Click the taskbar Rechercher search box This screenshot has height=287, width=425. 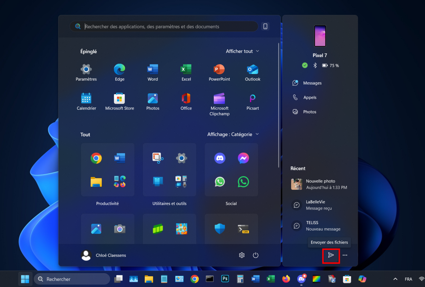[72, 279]
